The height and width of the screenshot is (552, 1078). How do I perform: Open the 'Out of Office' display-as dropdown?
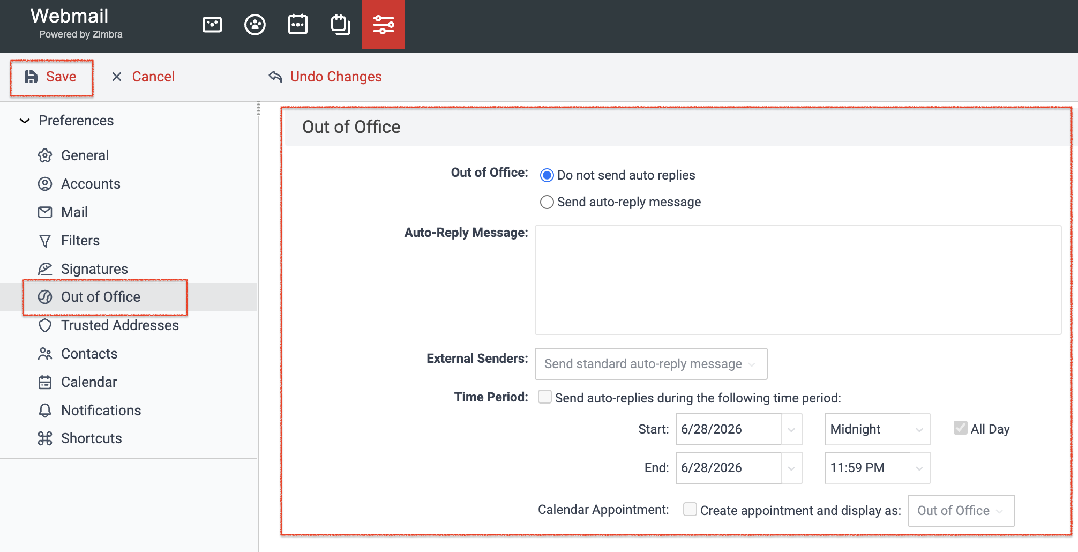click(961, 511)
